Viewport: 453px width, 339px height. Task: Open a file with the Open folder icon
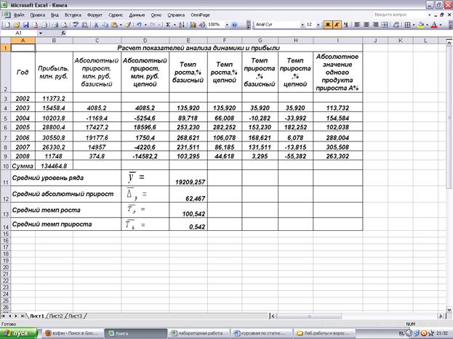click(15, 24)
